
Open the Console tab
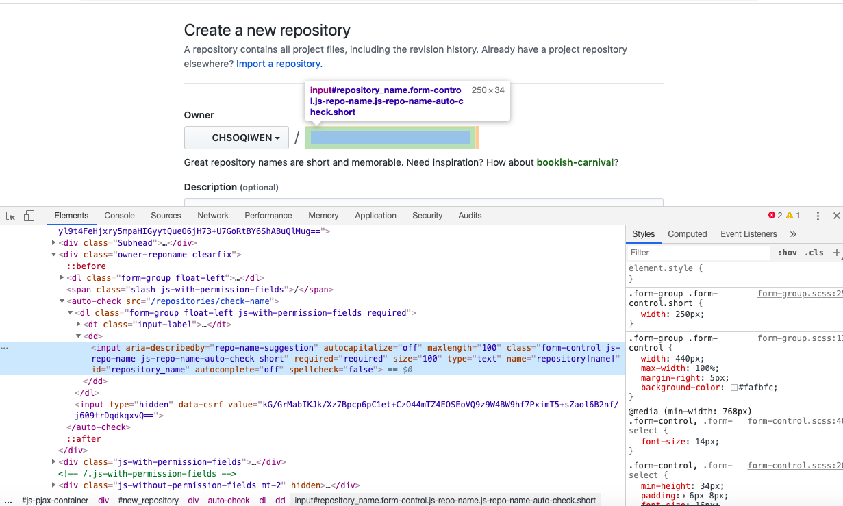pyautogui.click(x=119, y=216)
